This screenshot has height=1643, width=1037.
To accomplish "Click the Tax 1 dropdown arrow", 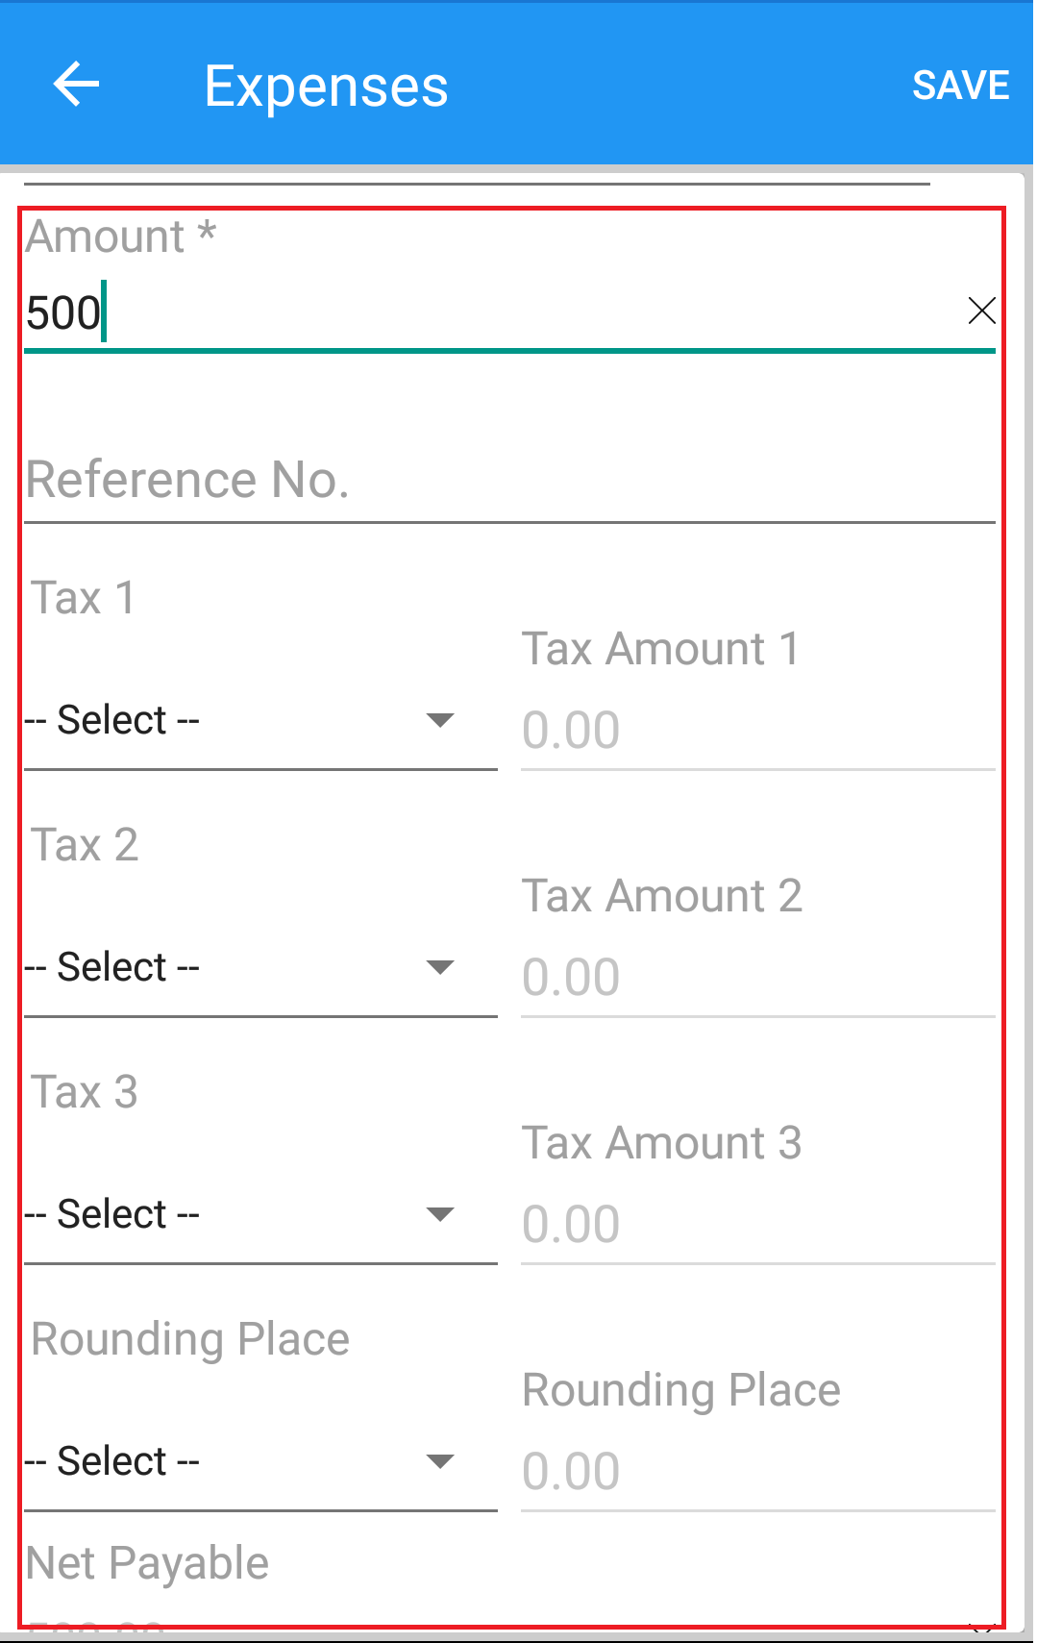I will [439, 720].
